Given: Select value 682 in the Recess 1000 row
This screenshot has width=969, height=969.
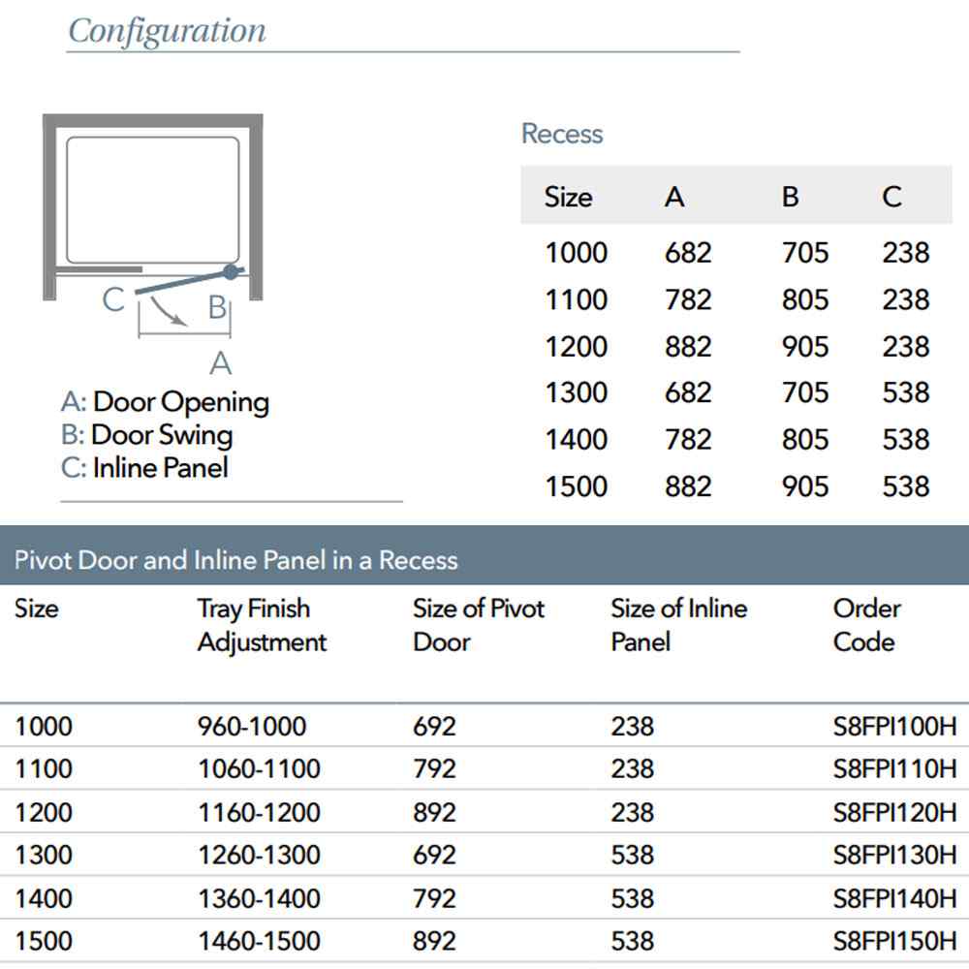Looking at the screenshot, I should 688,253.
